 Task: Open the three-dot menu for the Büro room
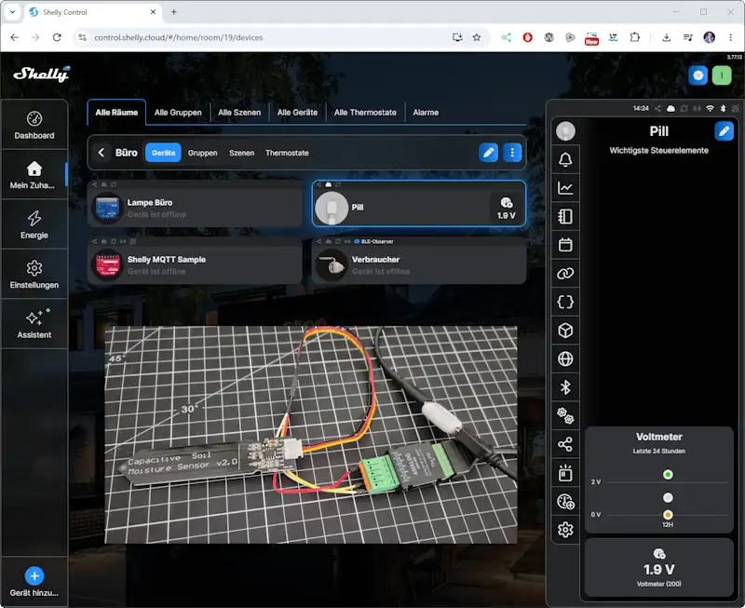[x=512, y=153]
